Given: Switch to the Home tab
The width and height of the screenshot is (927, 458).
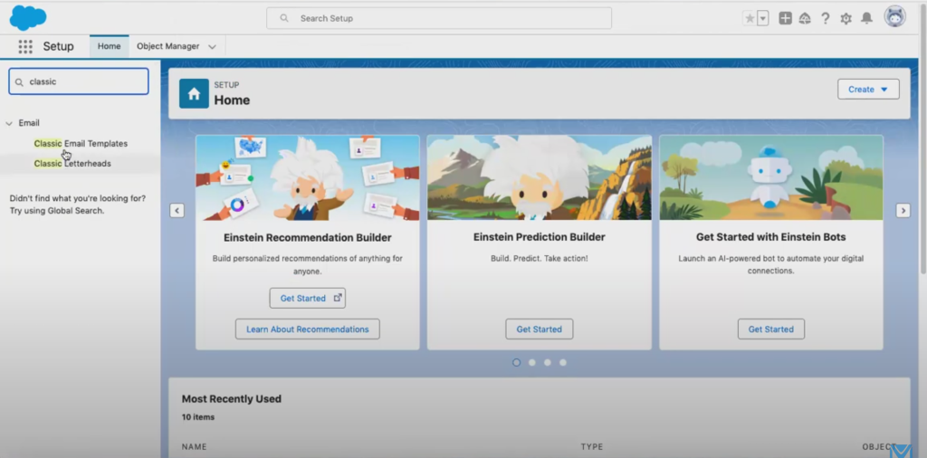Looking at the screenshot, I should pyautogui.click(x=110, y=46).
